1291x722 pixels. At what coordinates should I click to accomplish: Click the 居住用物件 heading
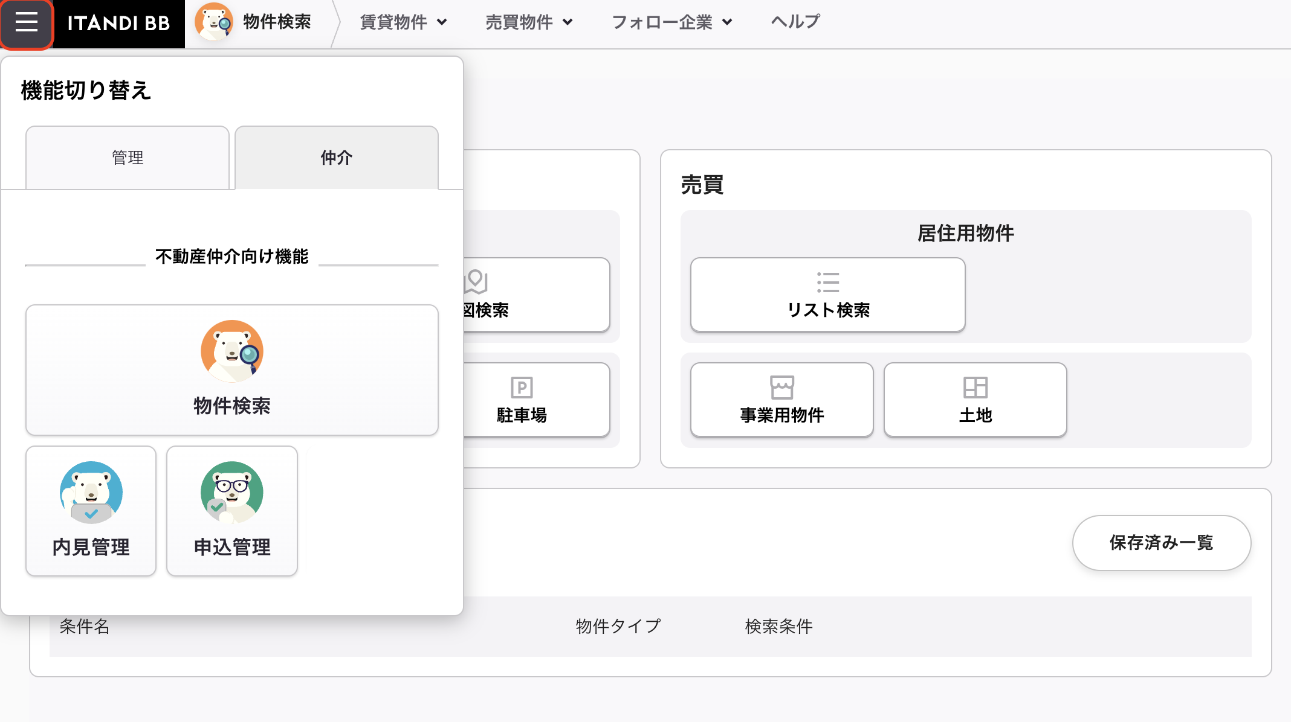(966, 233)
